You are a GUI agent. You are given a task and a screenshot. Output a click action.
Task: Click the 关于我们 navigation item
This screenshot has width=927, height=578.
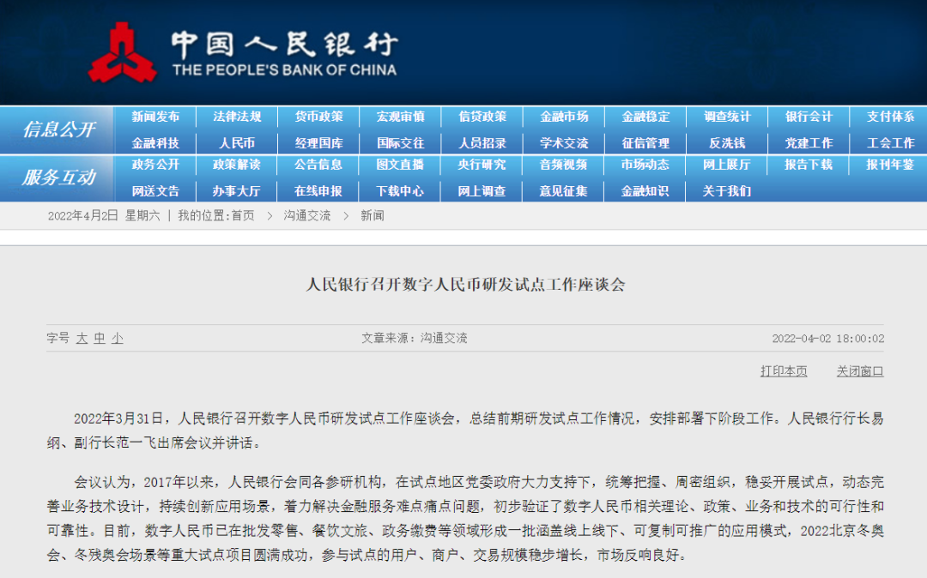point(727,191)
